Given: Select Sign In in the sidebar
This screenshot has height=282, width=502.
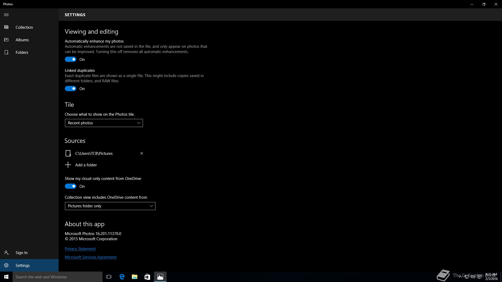Looking at the screenshot, I should tap(29, 252).
